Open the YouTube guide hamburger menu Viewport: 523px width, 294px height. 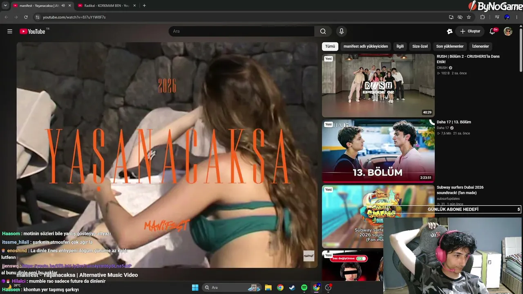(x=10, y=31)
